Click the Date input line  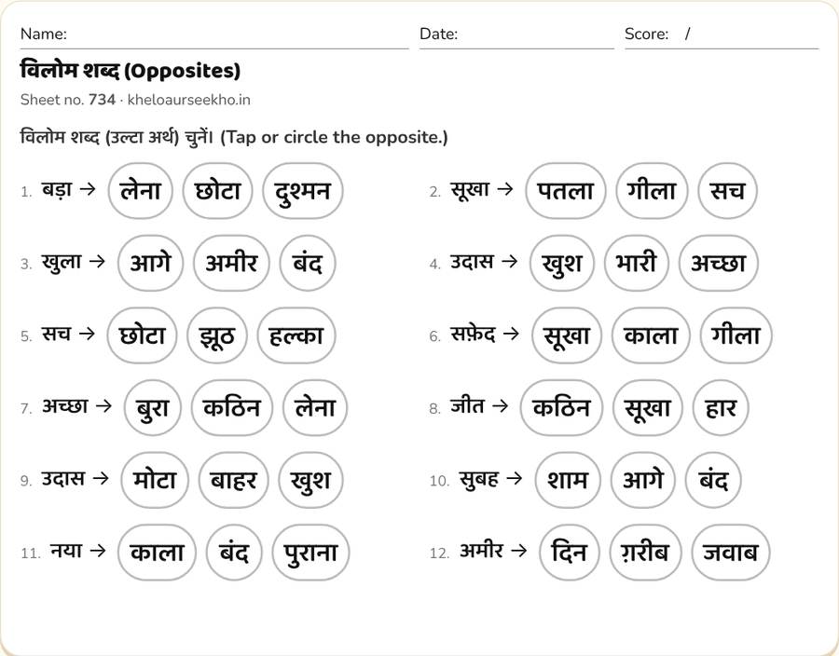point(516,35)
